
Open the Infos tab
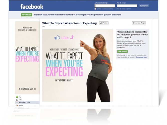point(27,100)
